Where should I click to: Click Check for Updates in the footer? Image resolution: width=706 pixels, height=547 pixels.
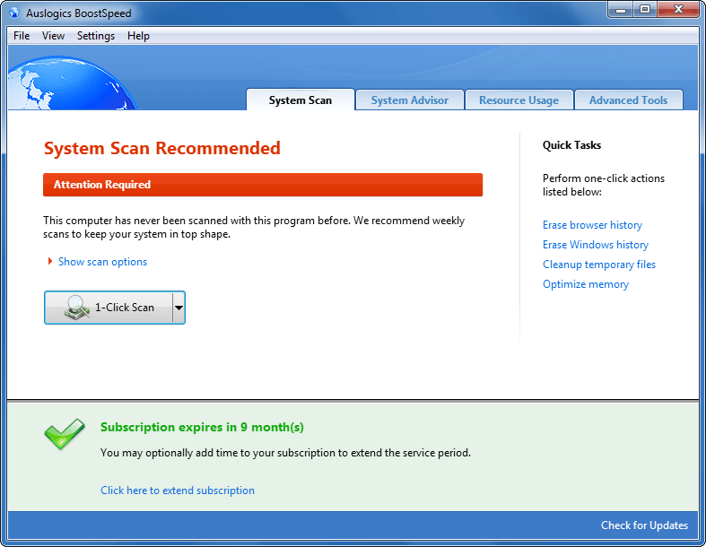(644, 525)
